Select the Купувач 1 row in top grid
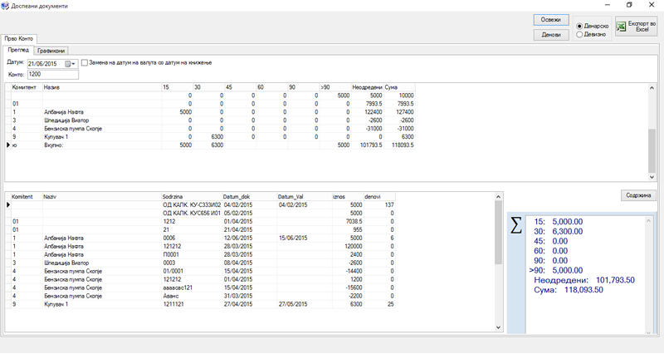The height and width of the screenshot is (354, 664). (x=210, y=137)
